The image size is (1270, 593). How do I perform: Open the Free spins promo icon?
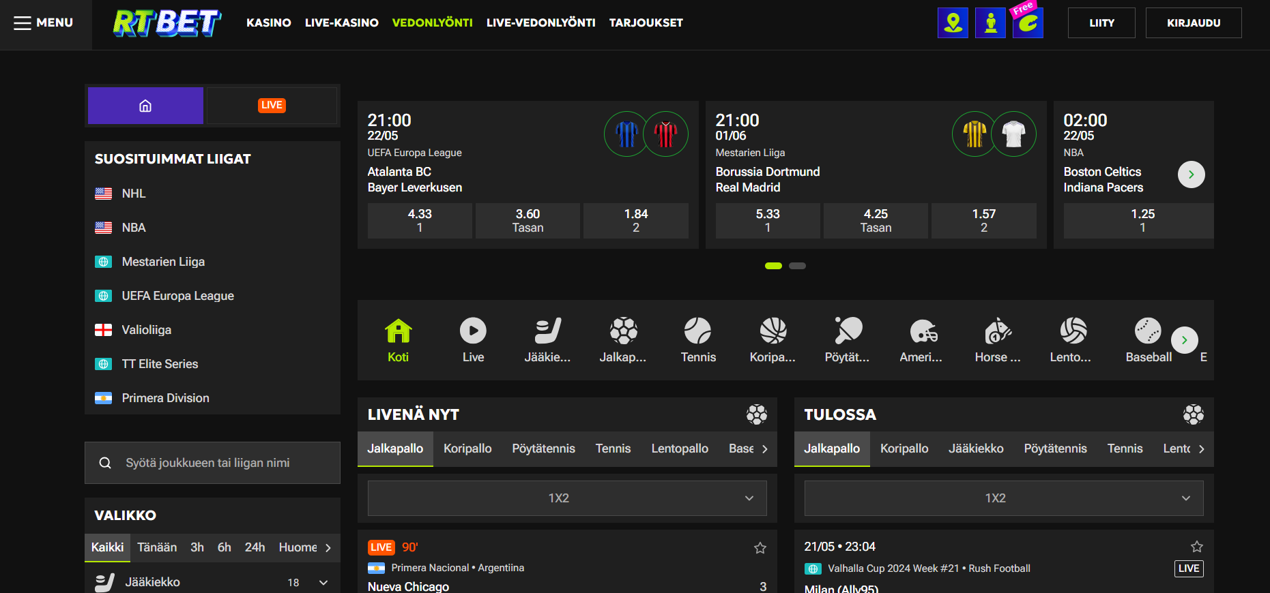[x=1028, y=22]
